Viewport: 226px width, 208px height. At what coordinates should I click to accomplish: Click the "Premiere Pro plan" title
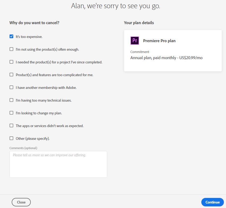(x=159, y=41)
